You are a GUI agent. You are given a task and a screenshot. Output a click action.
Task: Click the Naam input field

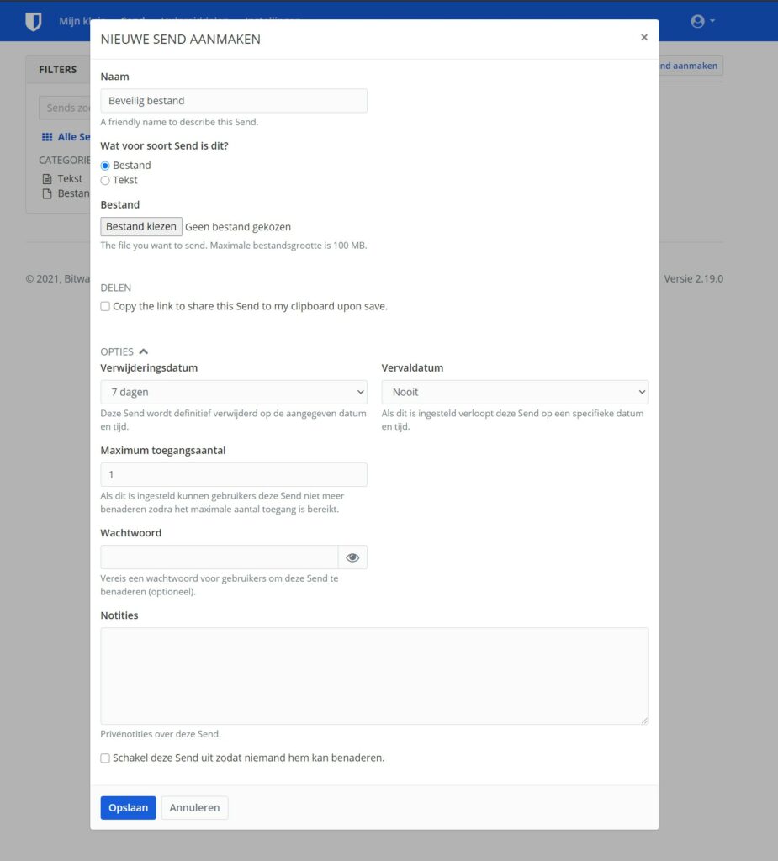(234, 101)
